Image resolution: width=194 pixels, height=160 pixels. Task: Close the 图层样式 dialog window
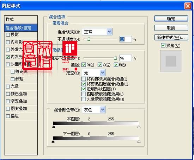point(188,6)
